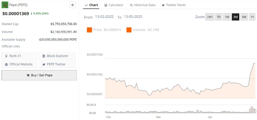The height and width of the screenshot is (120, 257).
Task: Click the Buy / Sell Pepe button
Action: tap(39, 75)
